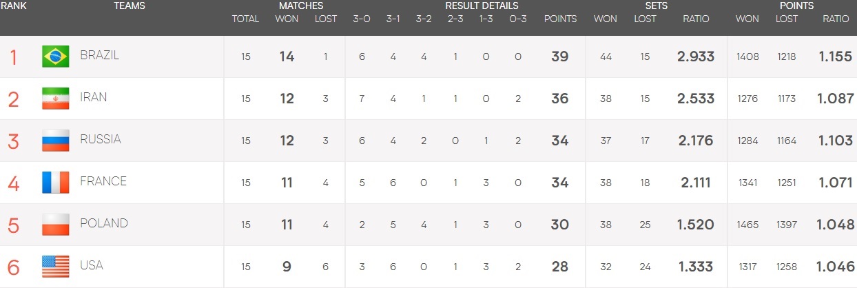Click the Russia flag icon

click(x=55, y=141)
